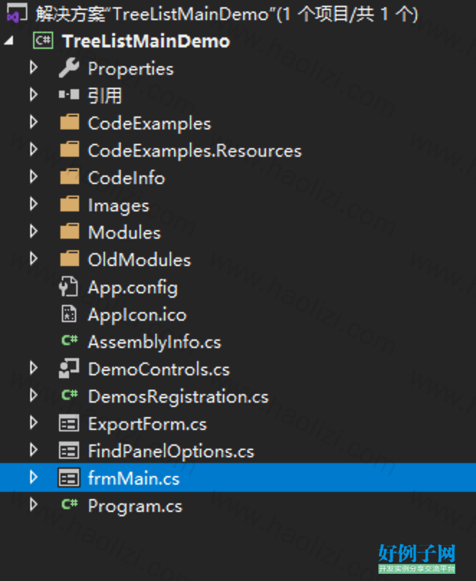Click the form icon of FindPanelOptions.cs
The height and width of the screenshot is (581, 476).
pos(69,451)
